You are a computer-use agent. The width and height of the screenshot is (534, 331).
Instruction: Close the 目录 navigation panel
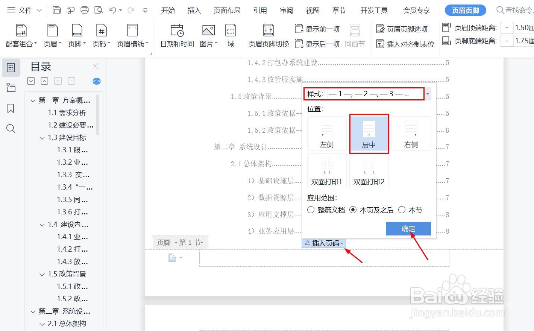click(x=95, y=66)
